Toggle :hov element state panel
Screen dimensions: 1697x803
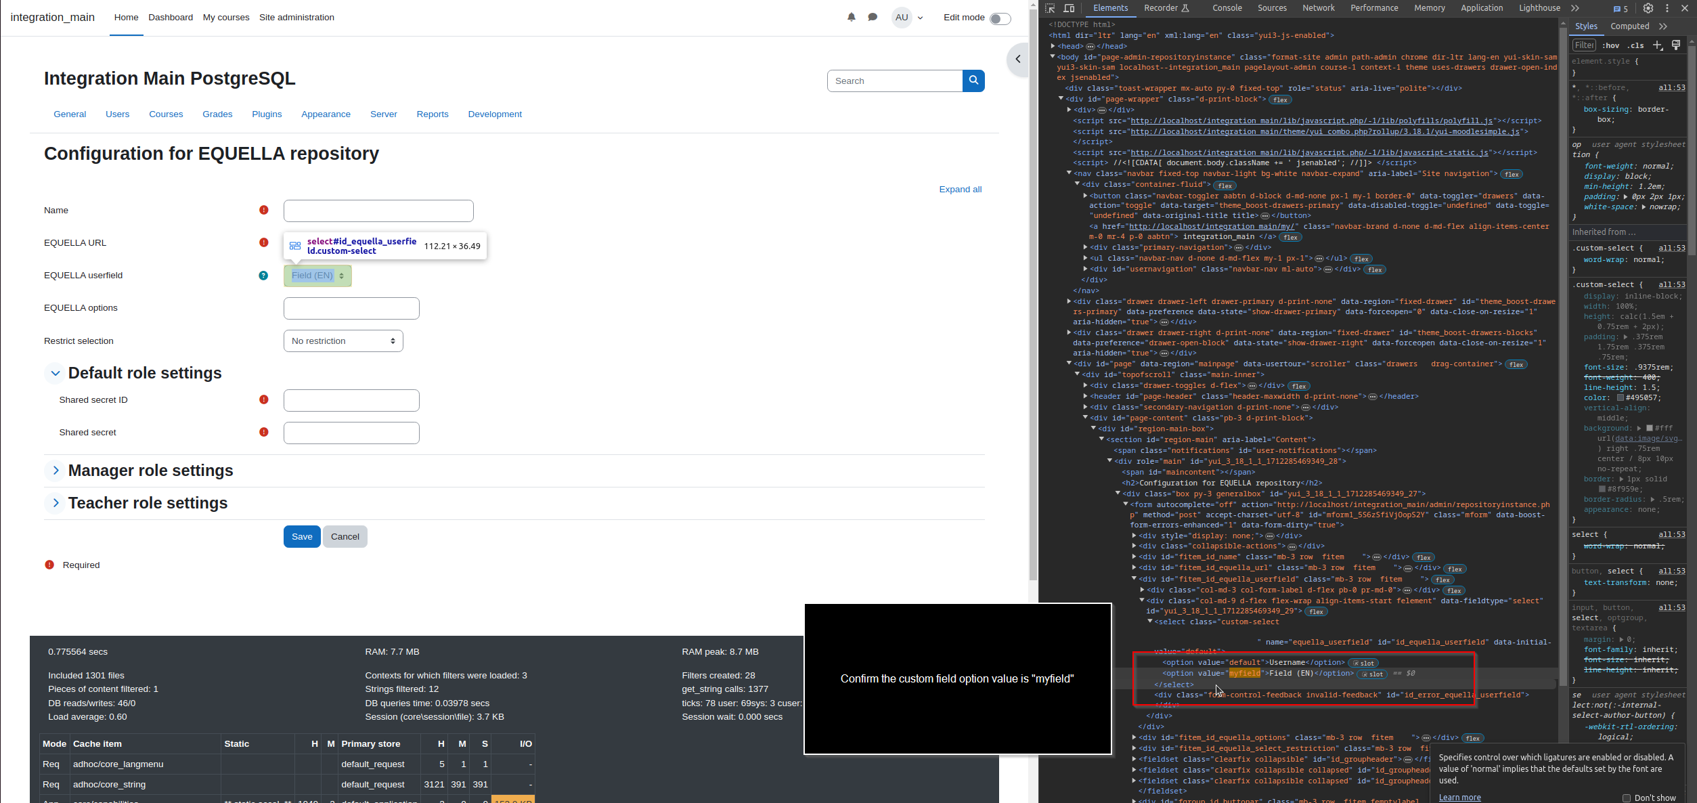pos(1610,45)
